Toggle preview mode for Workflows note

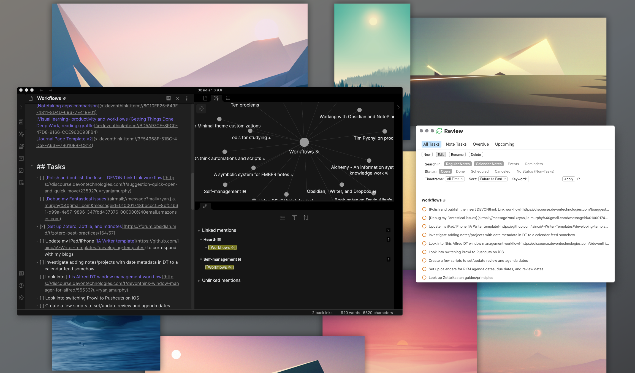169,98
